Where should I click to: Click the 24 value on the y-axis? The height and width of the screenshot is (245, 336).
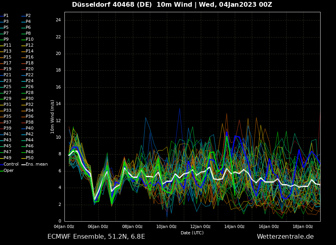click(58, 20)
